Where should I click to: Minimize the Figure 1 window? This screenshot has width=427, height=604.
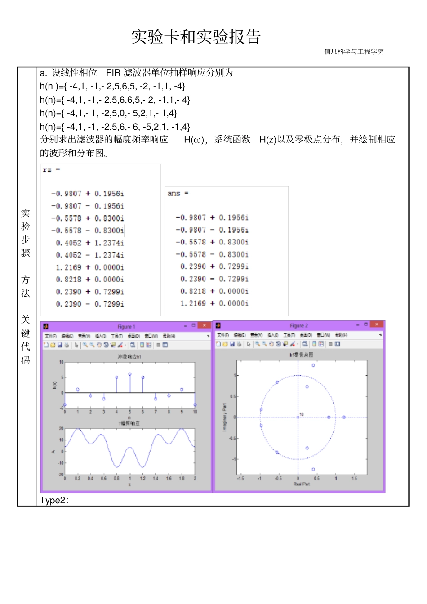point(186,326)
